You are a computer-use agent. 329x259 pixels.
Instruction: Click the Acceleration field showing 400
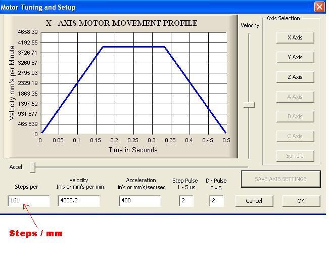point(140,201)
